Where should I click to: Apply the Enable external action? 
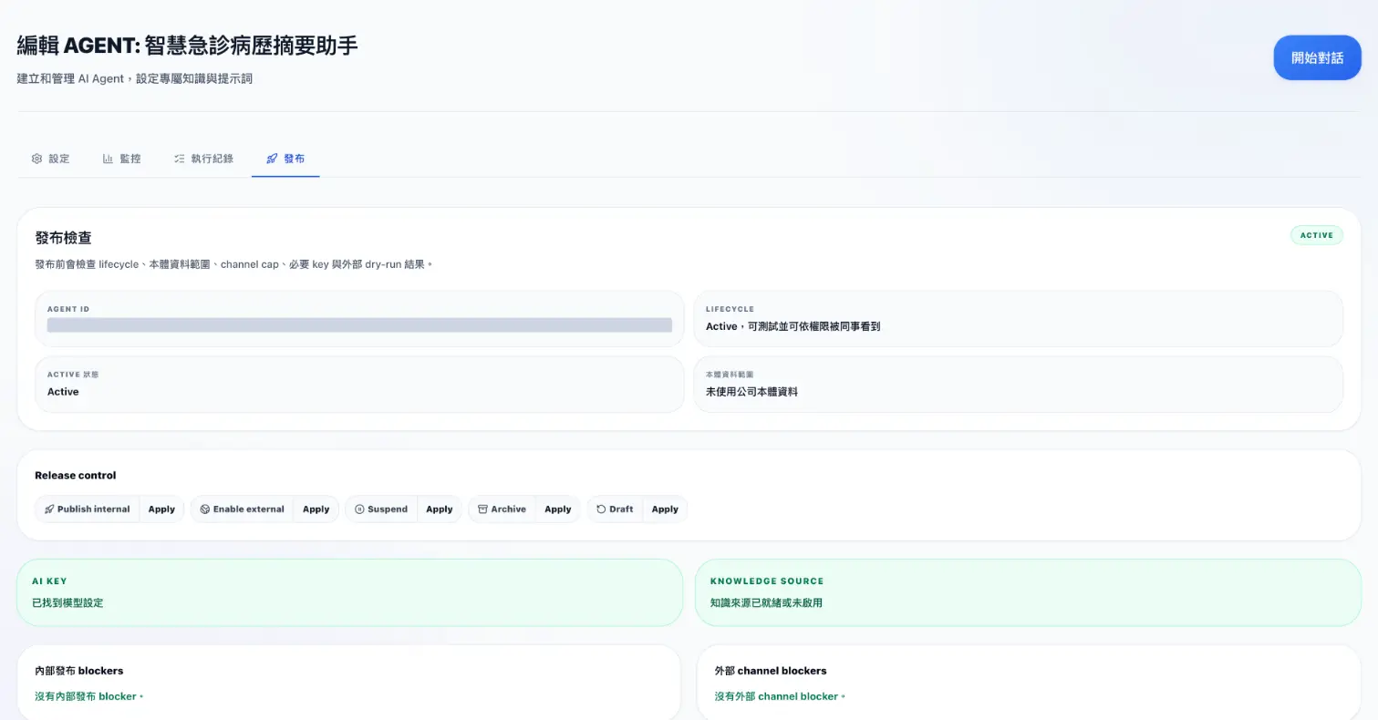316,509
